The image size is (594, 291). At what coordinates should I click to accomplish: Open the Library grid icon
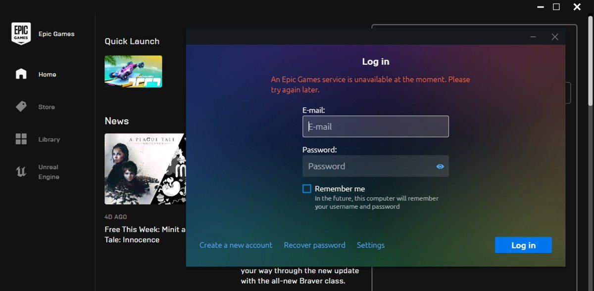[21, 139]
